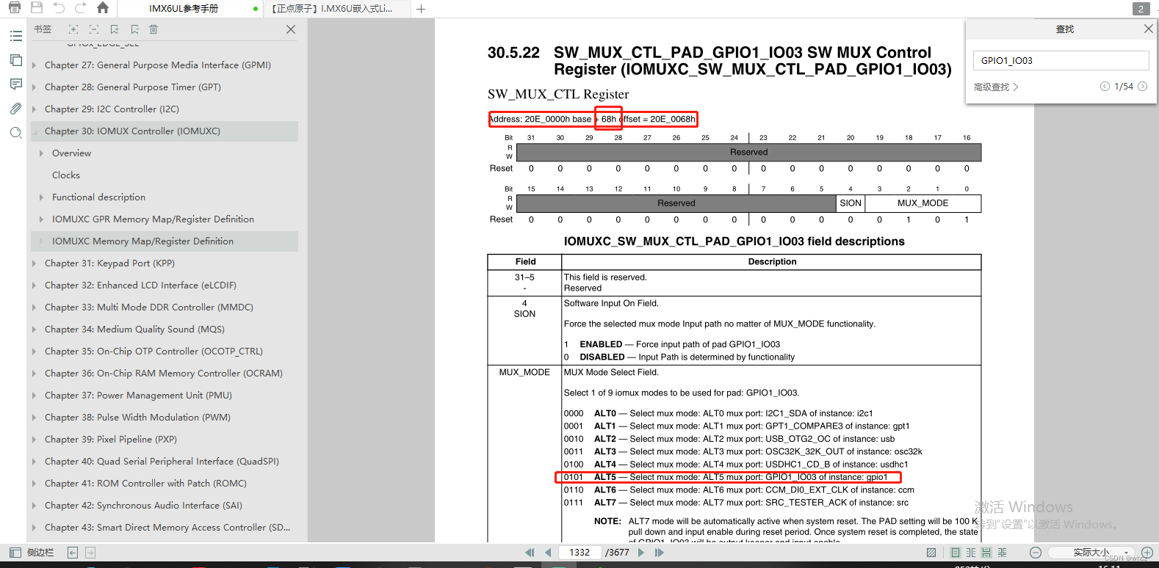Screen dimensions: 1159x568
Task: Open Chapter 38 Pulse Width Modulation
Action: 137,418
